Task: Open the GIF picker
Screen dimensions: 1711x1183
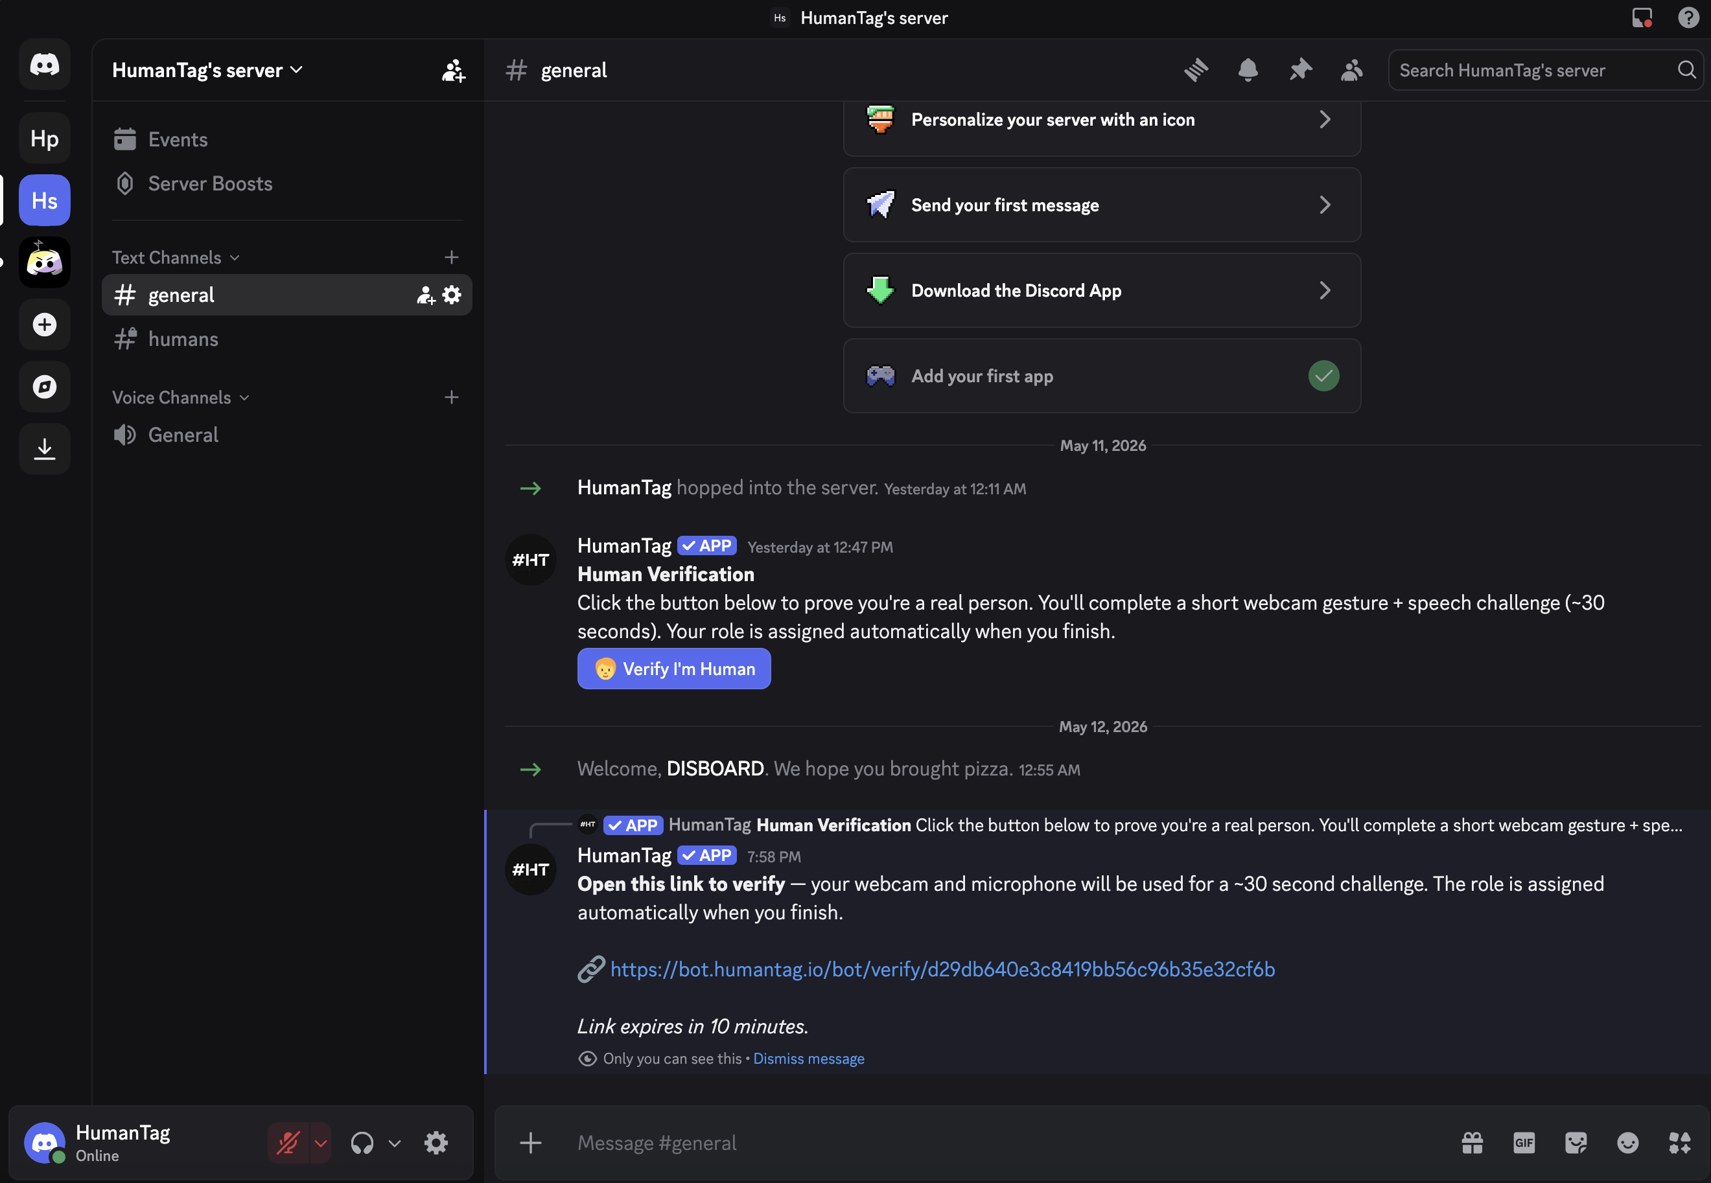Action: (1524, 1143)
